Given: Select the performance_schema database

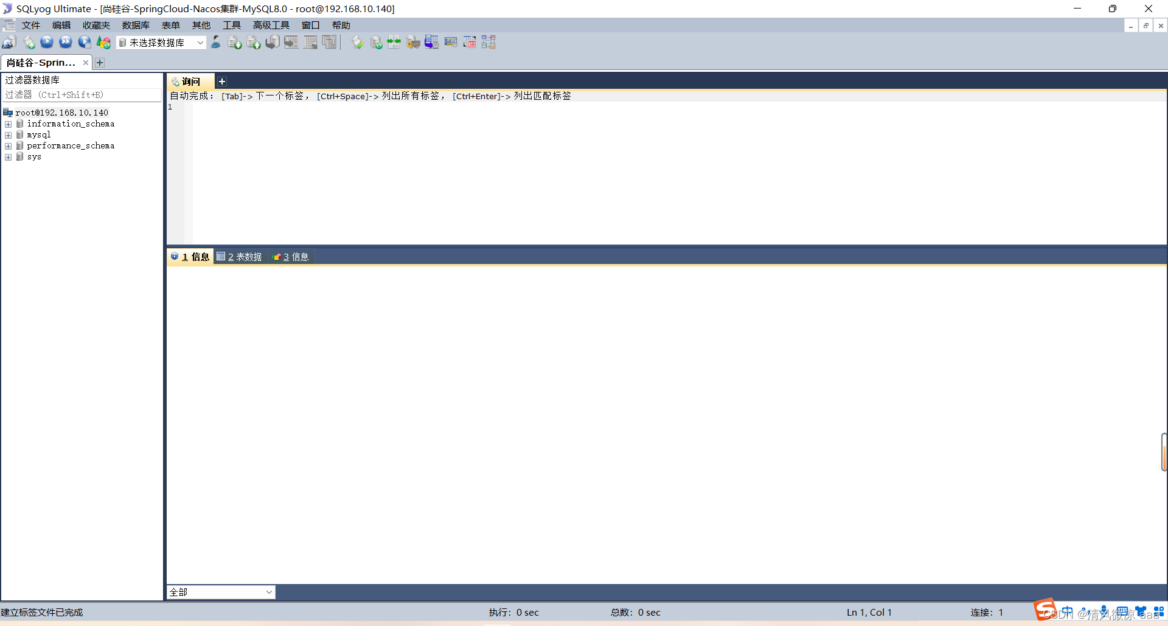Looking at the screenshot, I should click(71, 145).
